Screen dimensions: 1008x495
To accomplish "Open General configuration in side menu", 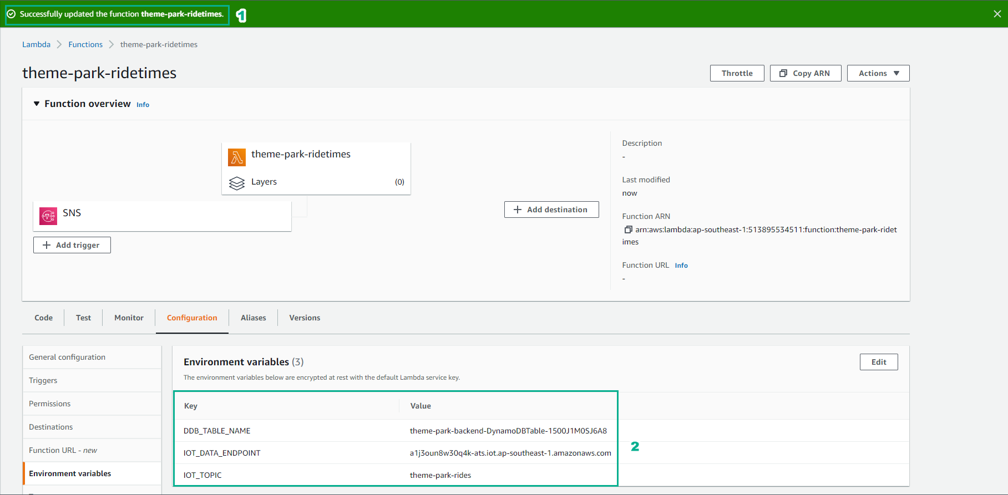I will 92,357.
